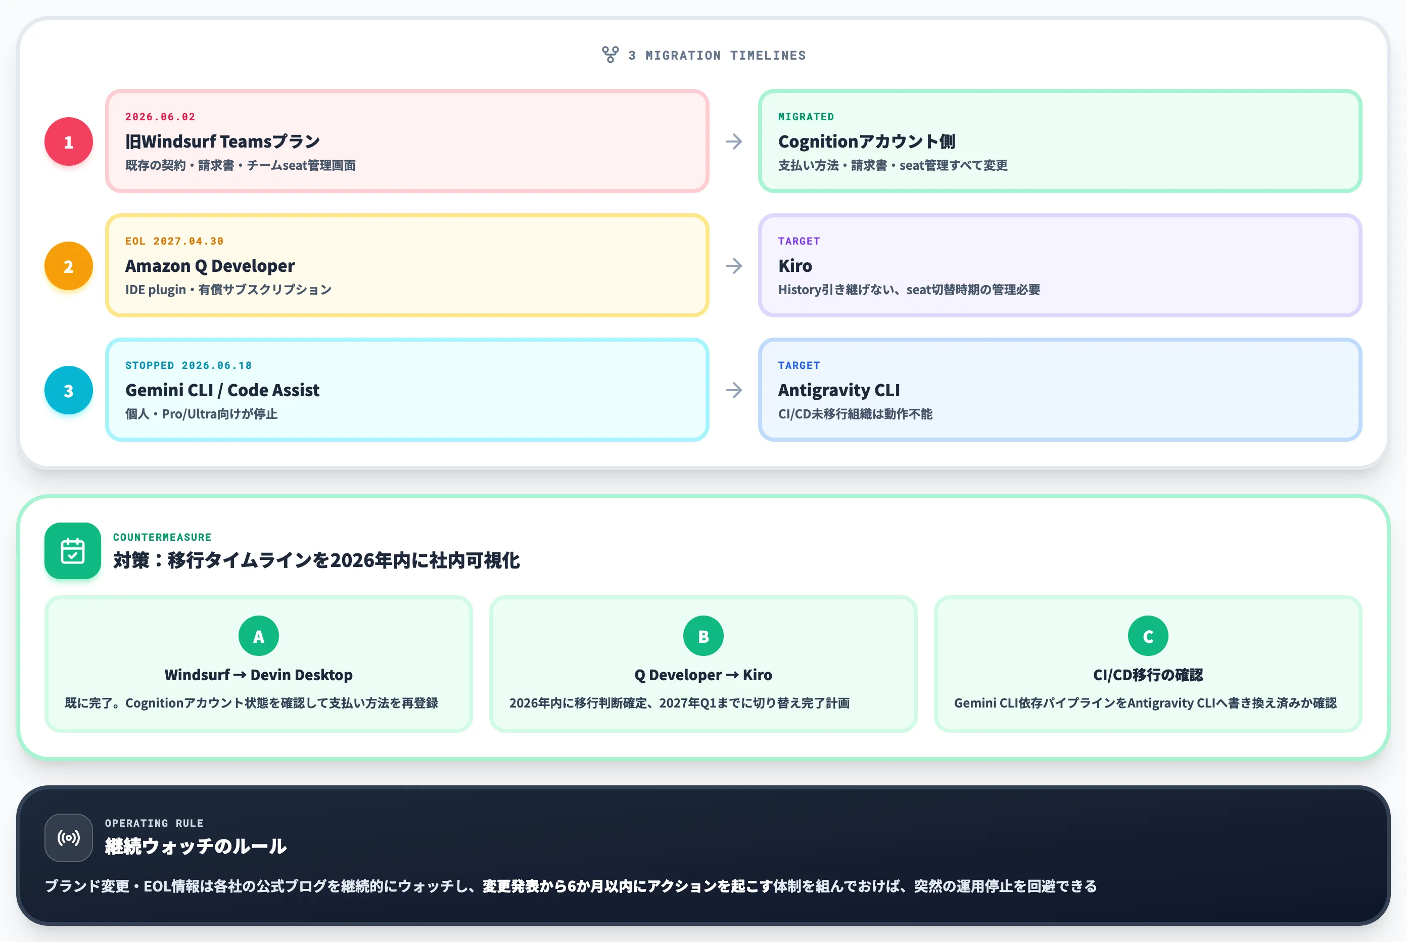
Task: Click the Q Developer → Kiro title
Action: click(x=703, y=675)
